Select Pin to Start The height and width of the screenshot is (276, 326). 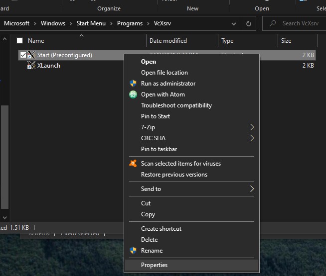click(x=191, y=116)
